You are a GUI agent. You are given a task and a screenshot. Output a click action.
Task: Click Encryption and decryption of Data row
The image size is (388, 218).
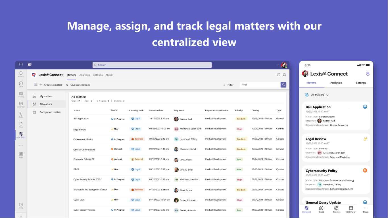[x=178, y=190]
